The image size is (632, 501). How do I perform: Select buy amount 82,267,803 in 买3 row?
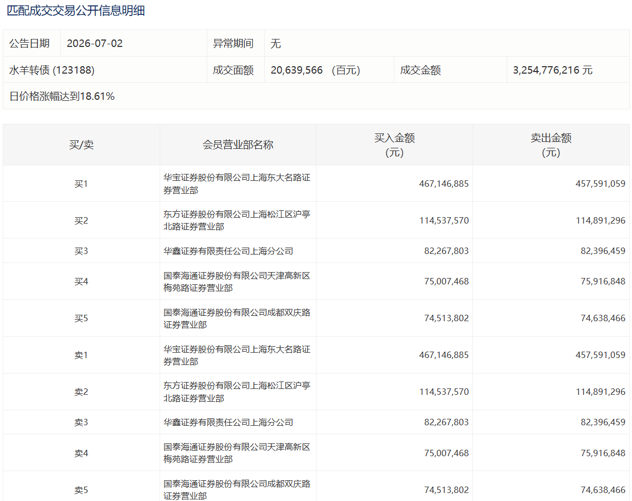click(446, 251)
